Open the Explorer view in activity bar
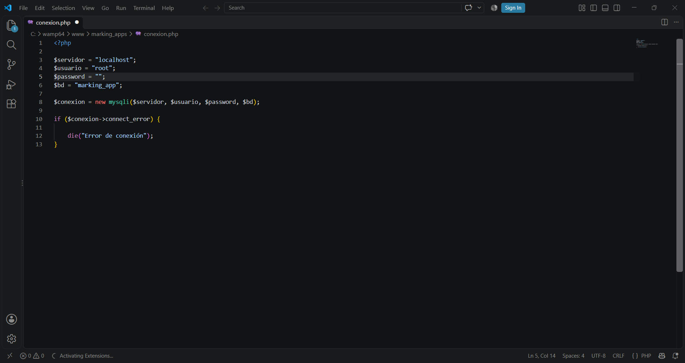This screenshot has width=685, height=363. pyautogui.click(x=11, y=25)
